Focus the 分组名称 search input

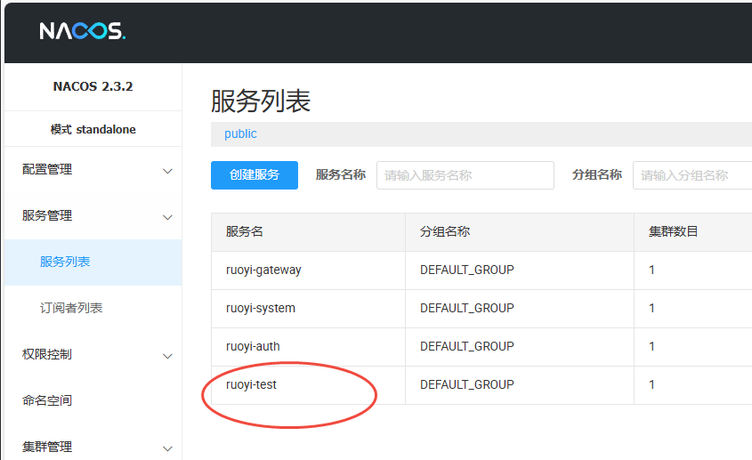(691, 175)
